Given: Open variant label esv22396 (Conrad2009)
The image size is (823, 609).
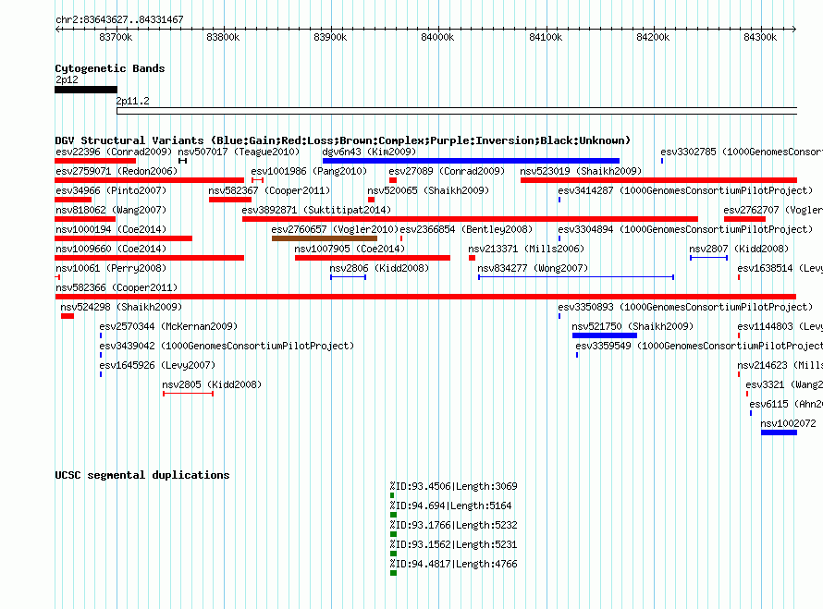Looking at the screenshot, I should (114, 152).
